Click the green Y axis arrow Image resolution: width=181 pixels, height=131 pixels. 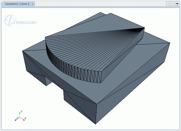(20, 113)
